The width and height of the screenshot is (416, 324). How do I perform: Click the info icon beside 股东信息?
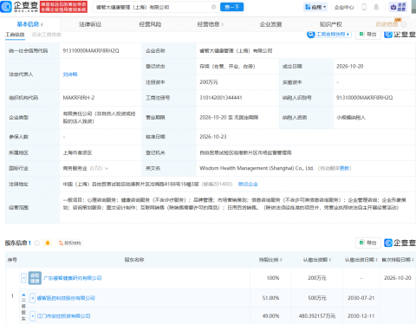36,243
